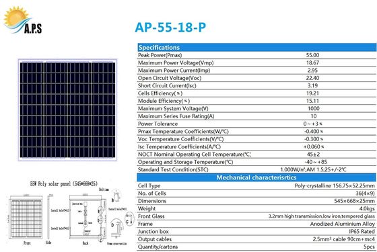
Task: Click the IP65 Rated value
Action: pyautogui.click(x=362, y=232)
